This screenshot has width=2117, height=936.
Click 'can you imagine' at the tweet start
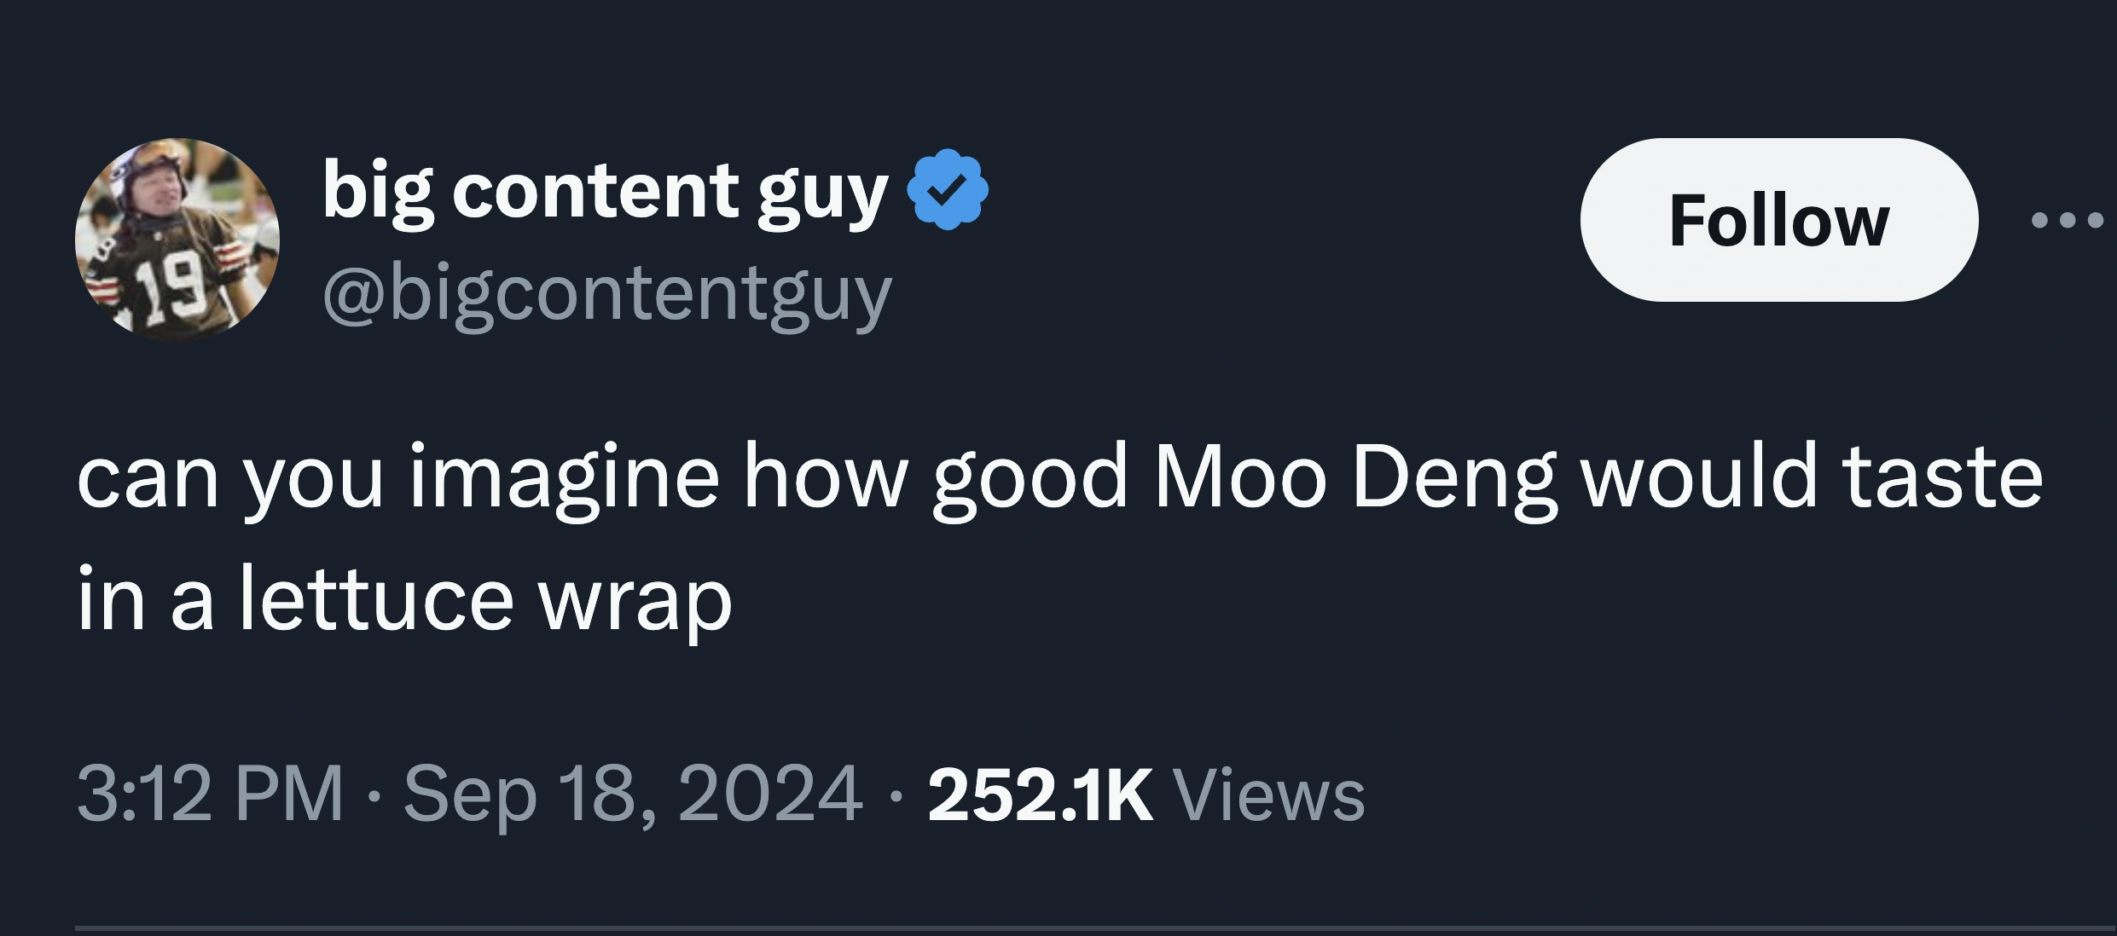tap(398, 479)
